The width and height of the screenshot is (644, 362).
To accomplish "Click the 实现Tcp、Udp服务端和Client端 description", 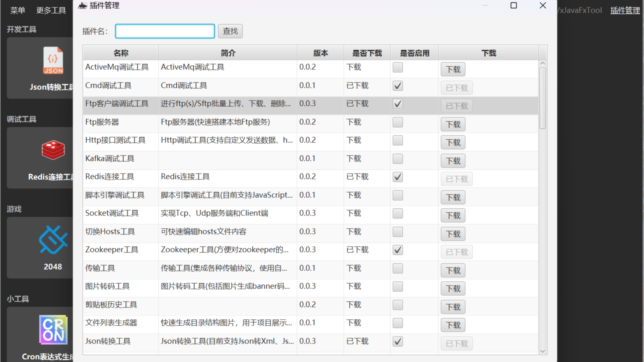I will pos(215,213).
